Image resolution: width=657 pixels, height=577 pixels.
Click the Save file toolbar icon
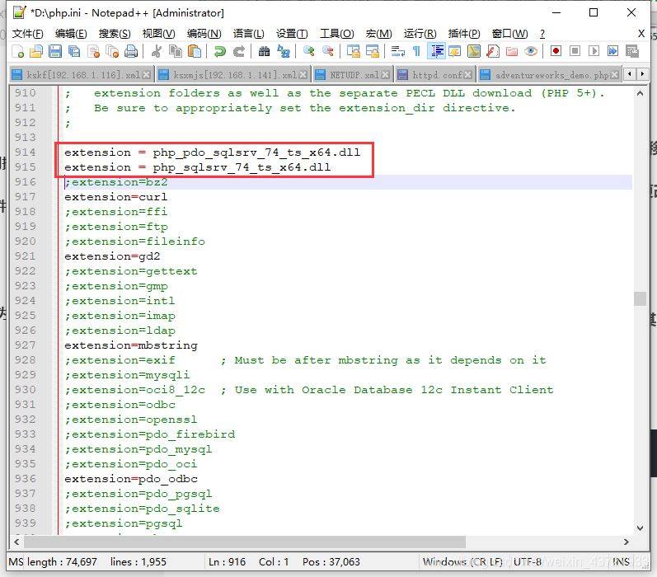55,52
